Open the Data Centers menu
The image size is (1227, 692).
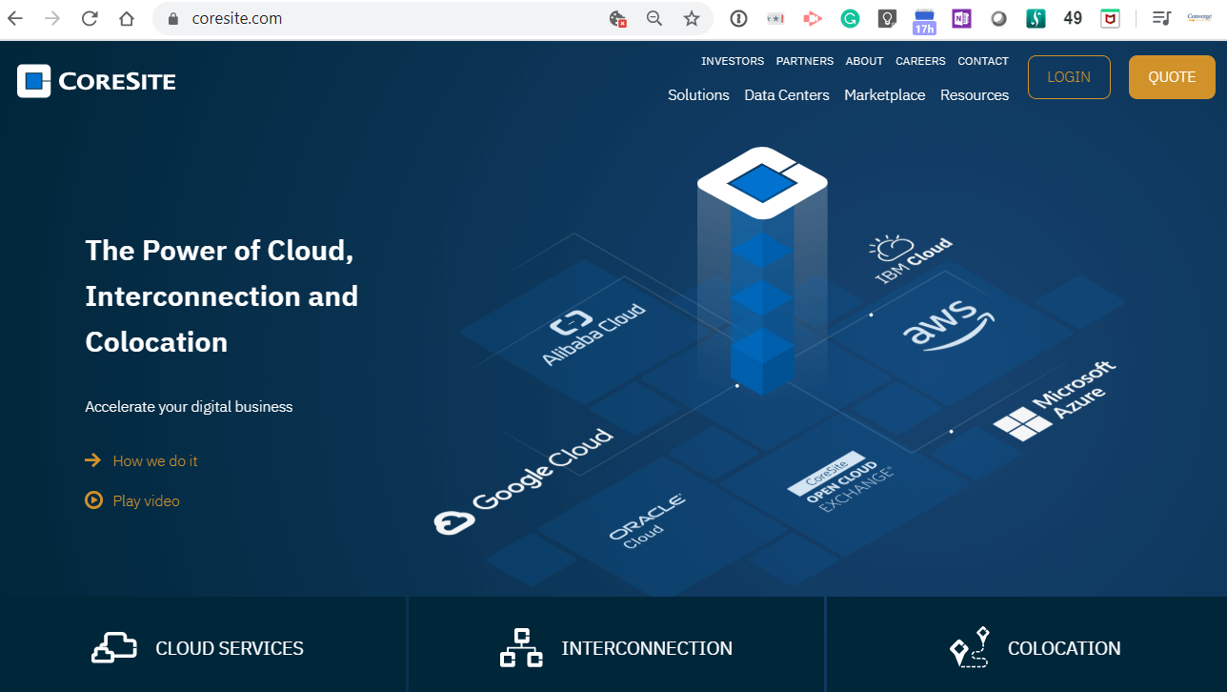[786, 94]
